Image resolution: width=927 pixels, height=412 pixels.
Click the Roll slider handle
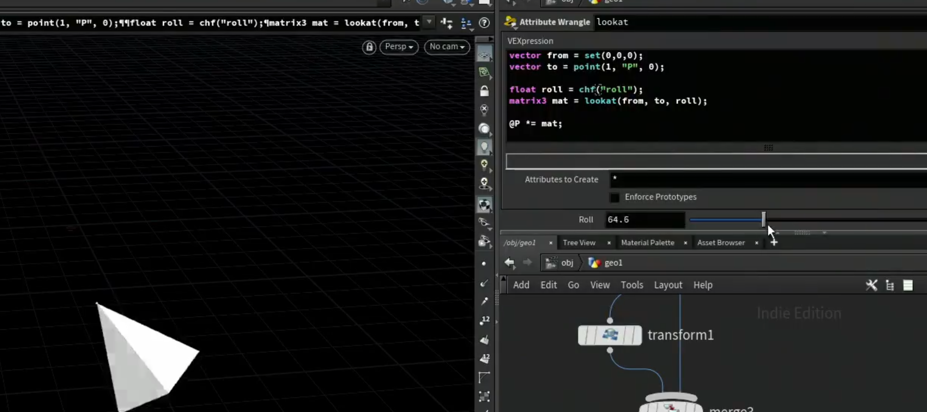point(764,219)
